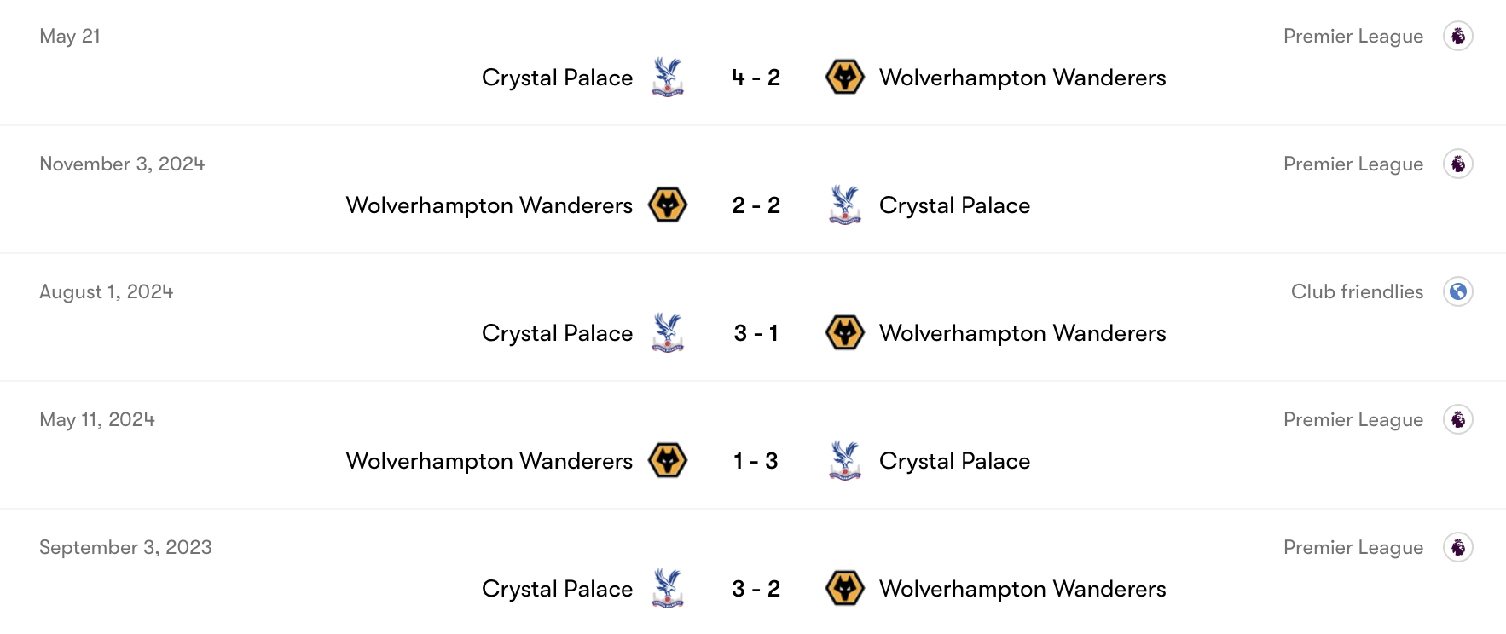Open the 1 - 3 match result

point(755,460)
